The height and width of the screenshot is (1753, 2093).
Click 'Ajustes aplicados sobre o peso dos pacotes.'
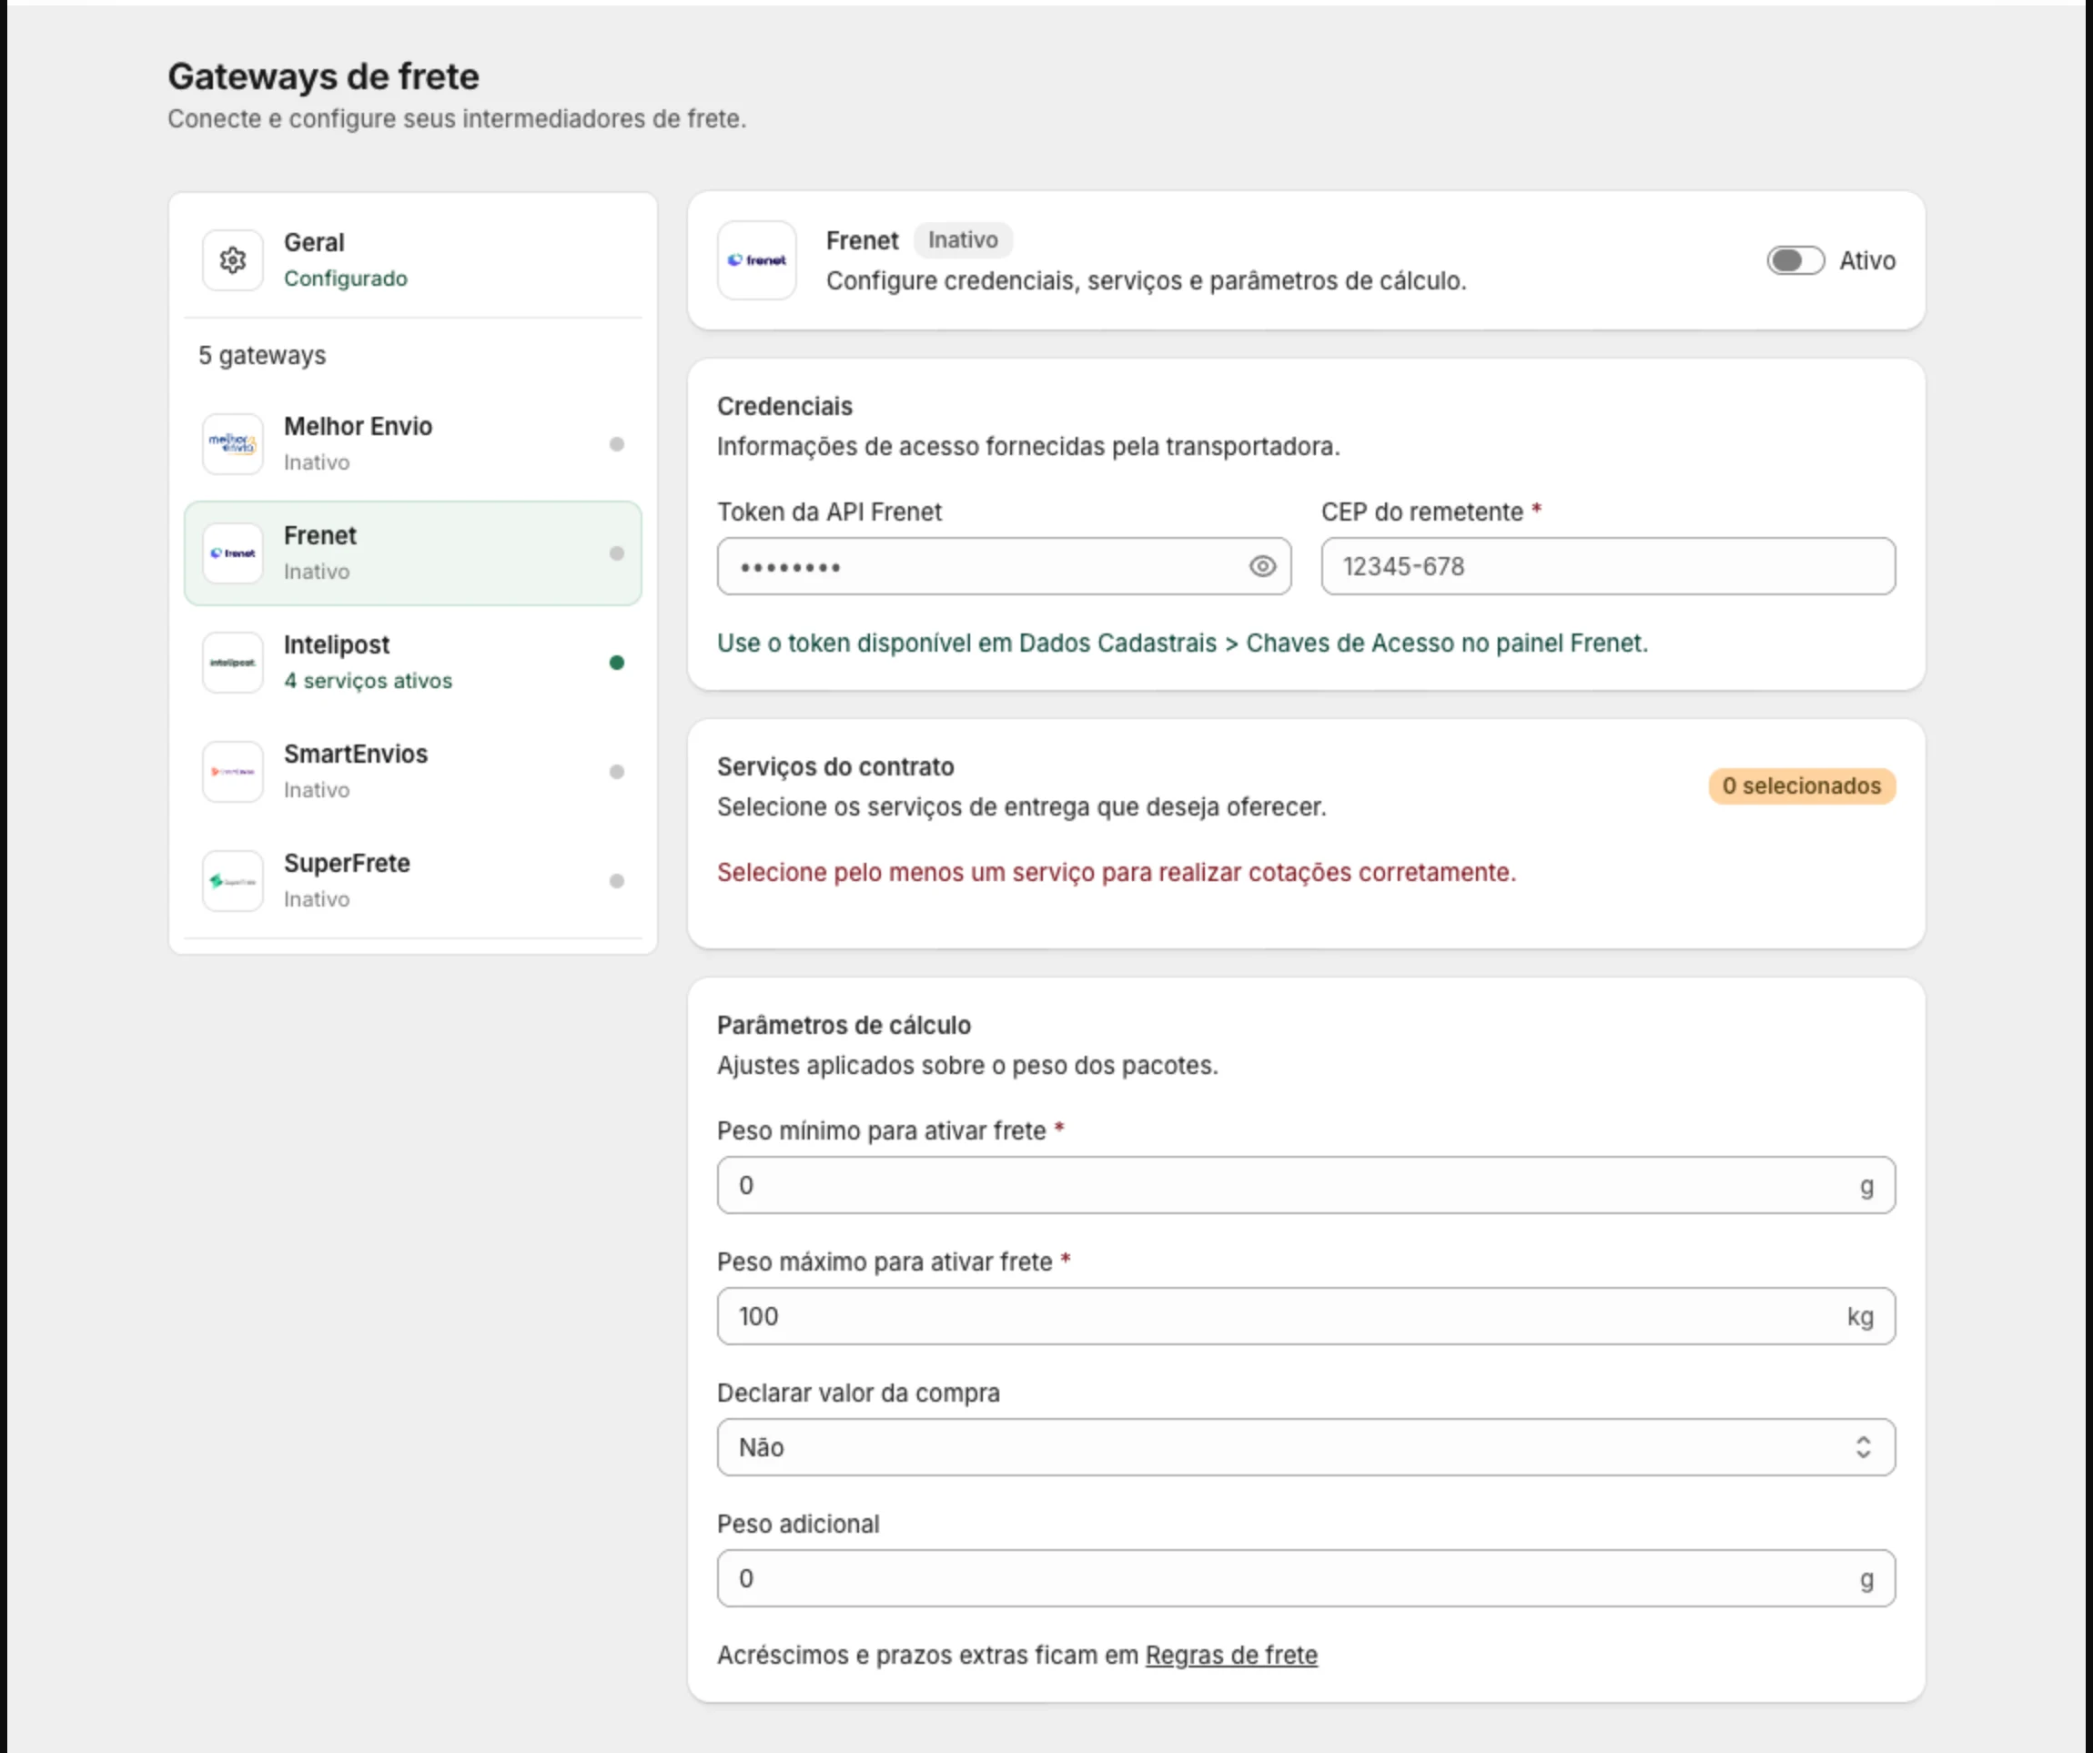(x=966, y=1065)
